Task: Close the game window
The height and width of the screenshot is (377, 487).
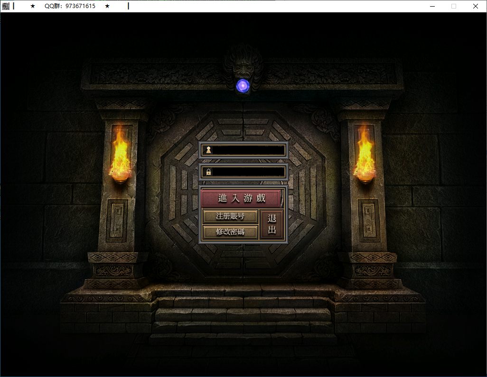Action: pos(475,6)
